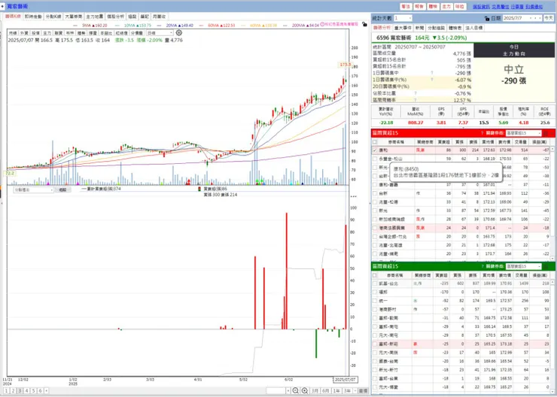Switch to 主力地圖 tab
The height and width of the screenshot is (397, 557).
tap(95, 17)
